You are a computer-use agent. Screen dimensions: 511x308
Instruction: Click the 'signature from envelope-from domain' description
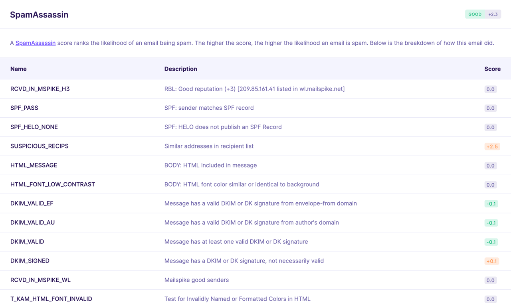(261, 203)
